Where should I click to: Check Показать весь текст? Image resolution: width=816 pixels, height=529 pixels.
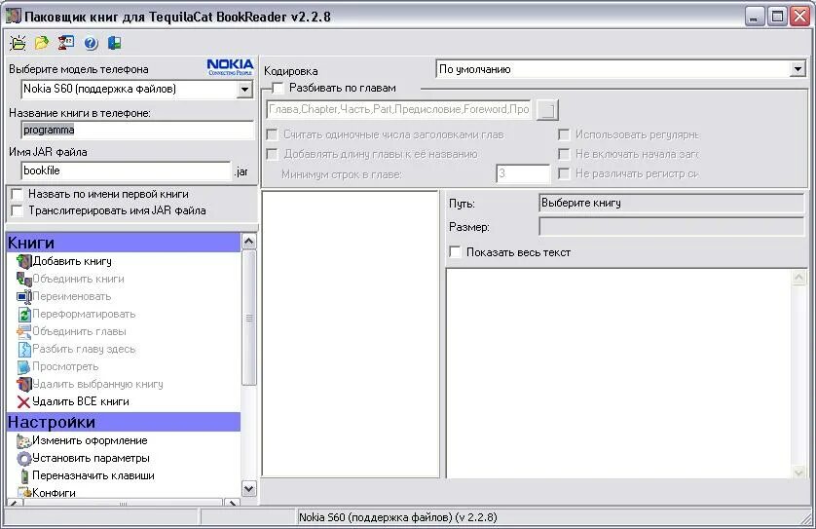coord(455,252)
